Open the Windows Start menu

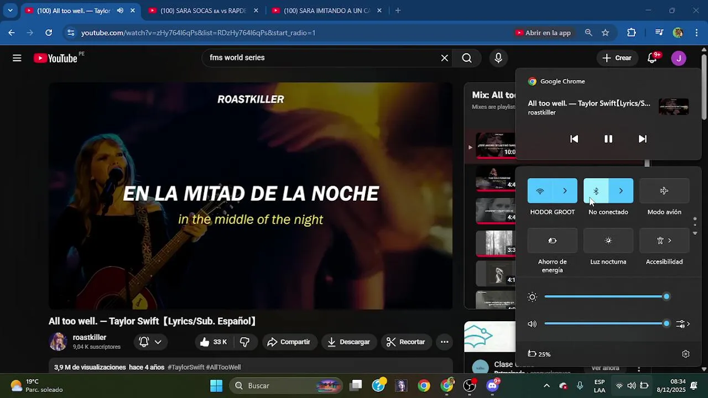pyautogui.click(x=216, y=386)
